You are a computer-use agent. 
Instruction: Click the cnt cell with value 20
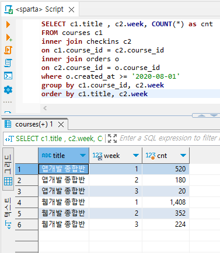click(x=166, y=191)
